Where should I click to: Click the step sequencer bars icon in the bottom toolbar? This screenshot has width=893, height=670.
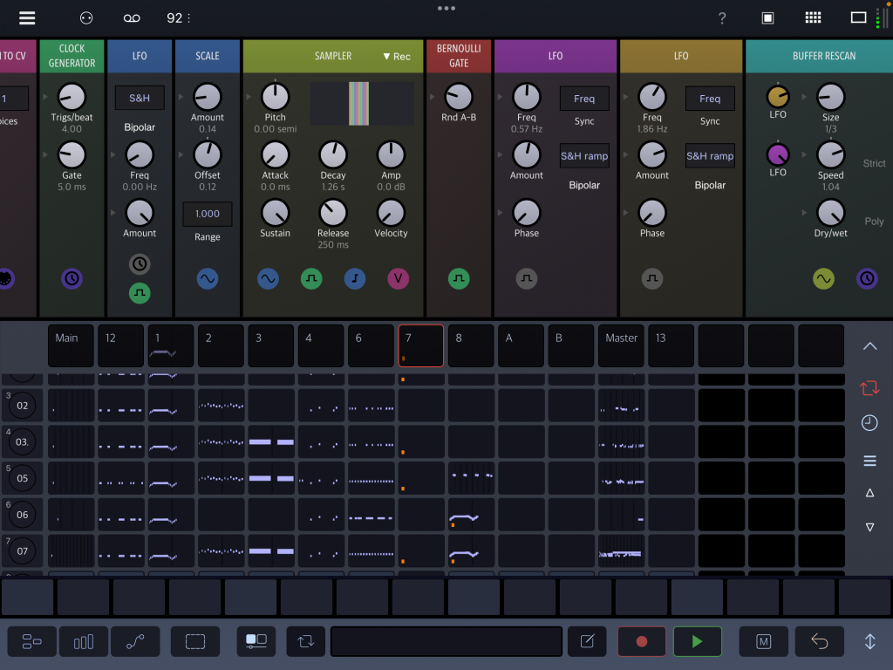83,641
